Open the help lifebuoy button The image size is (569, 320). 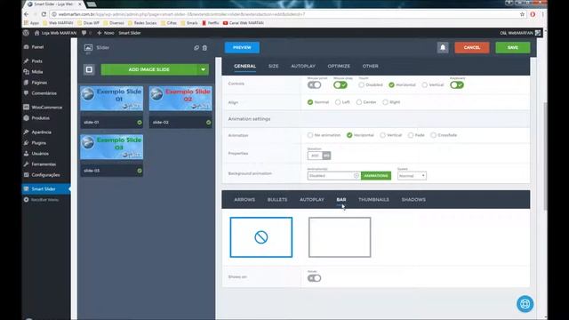click(x=525, y=304)
